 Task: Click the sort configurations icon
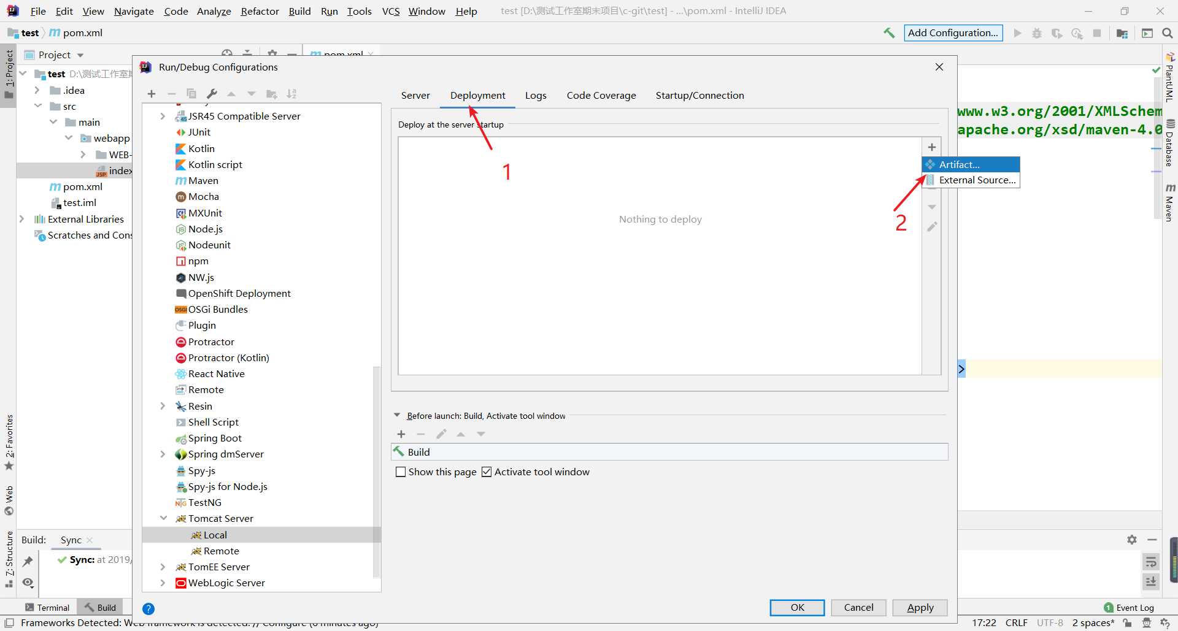pyautogui.click(x=291, y=94)
